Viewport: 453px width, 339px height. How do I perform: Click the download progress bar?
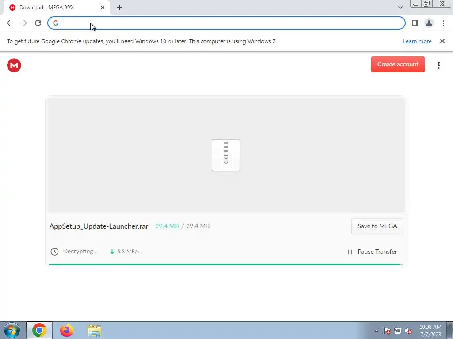tap(226, 264)
